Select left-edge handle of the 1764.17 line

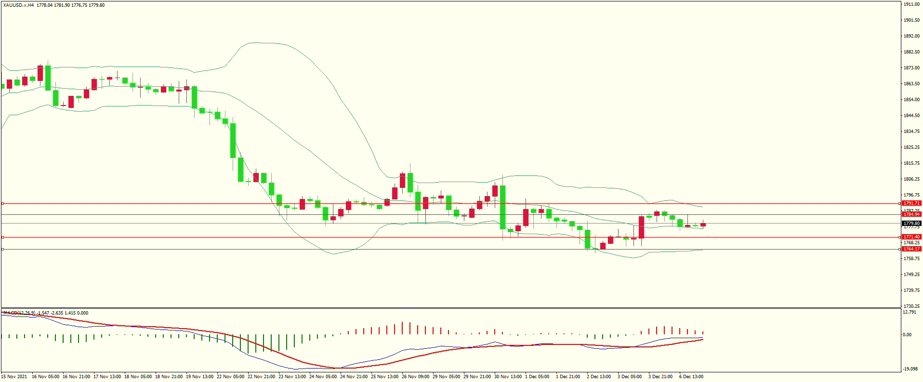[2, 249]
